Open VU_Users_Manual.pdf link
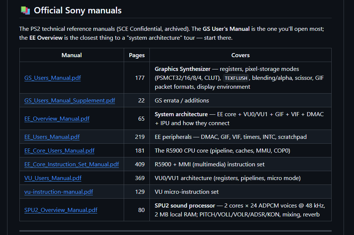The image size is (354, 235). pyautogui.click(x=53, y=178)
